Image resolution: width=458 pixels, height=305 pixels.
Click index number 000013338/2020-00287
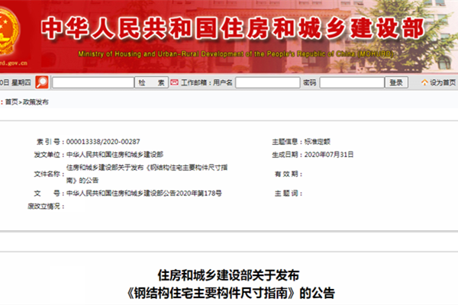coord(103,142)
